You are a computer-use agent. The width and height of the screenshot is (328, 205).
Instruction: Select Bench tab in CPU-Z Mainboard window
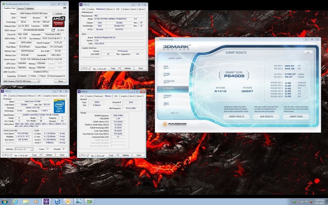[134, 9]
